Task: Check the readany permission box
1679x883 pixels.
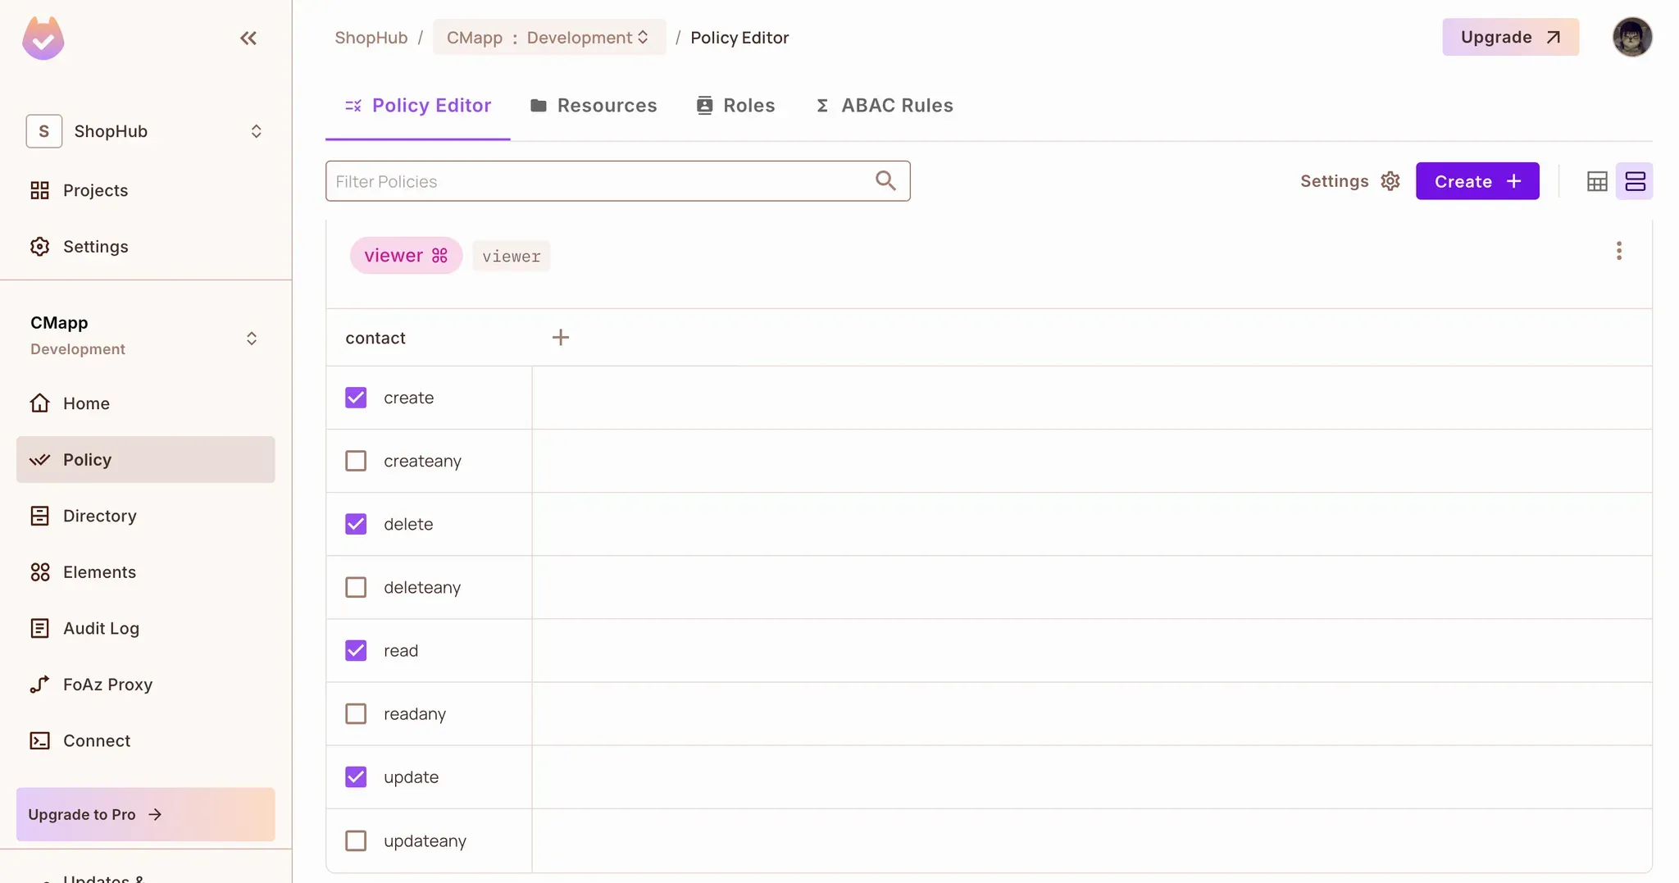Action: tap(356, 714)
